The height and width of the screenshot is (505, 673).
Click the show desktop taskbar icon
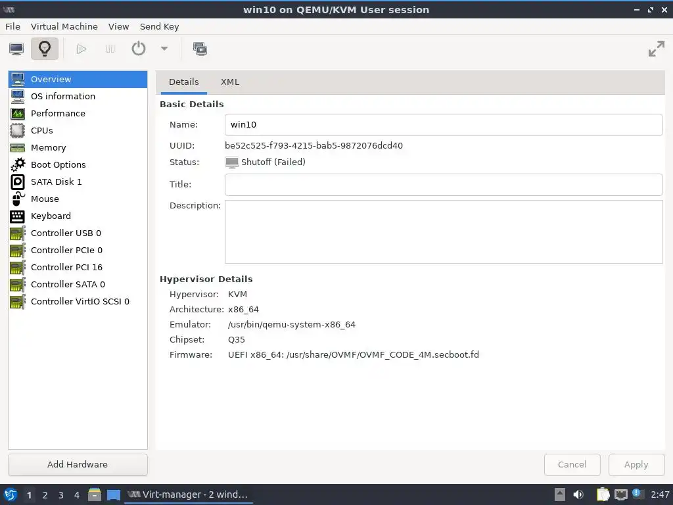coord(114,494)
